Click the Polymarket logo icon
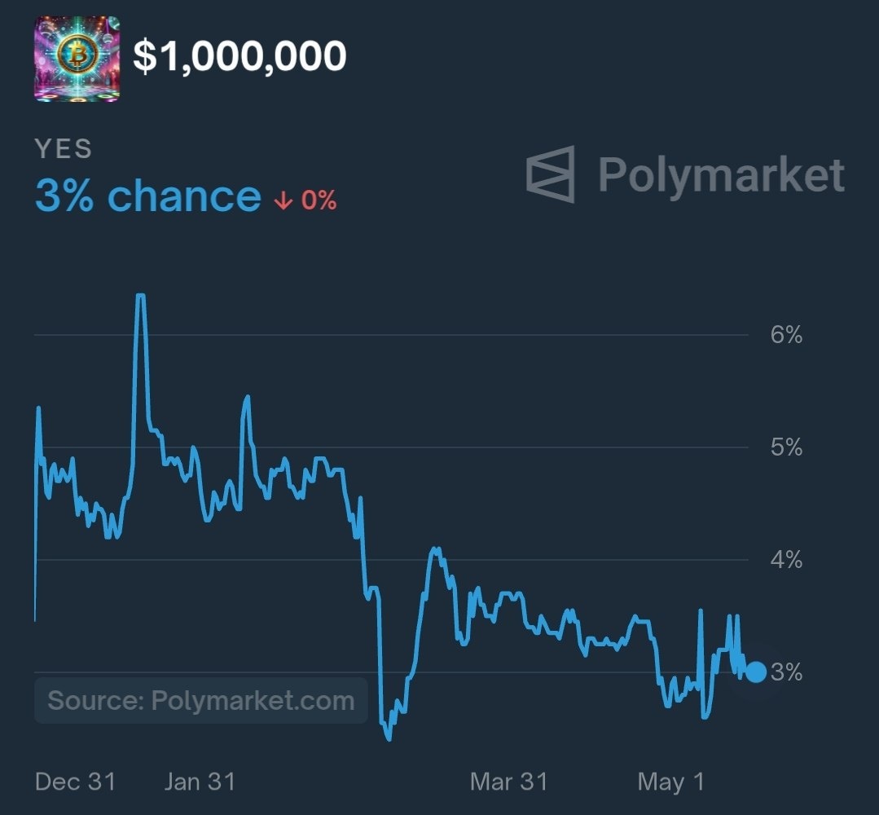This screenshot has height=815, width=879. 551,174
